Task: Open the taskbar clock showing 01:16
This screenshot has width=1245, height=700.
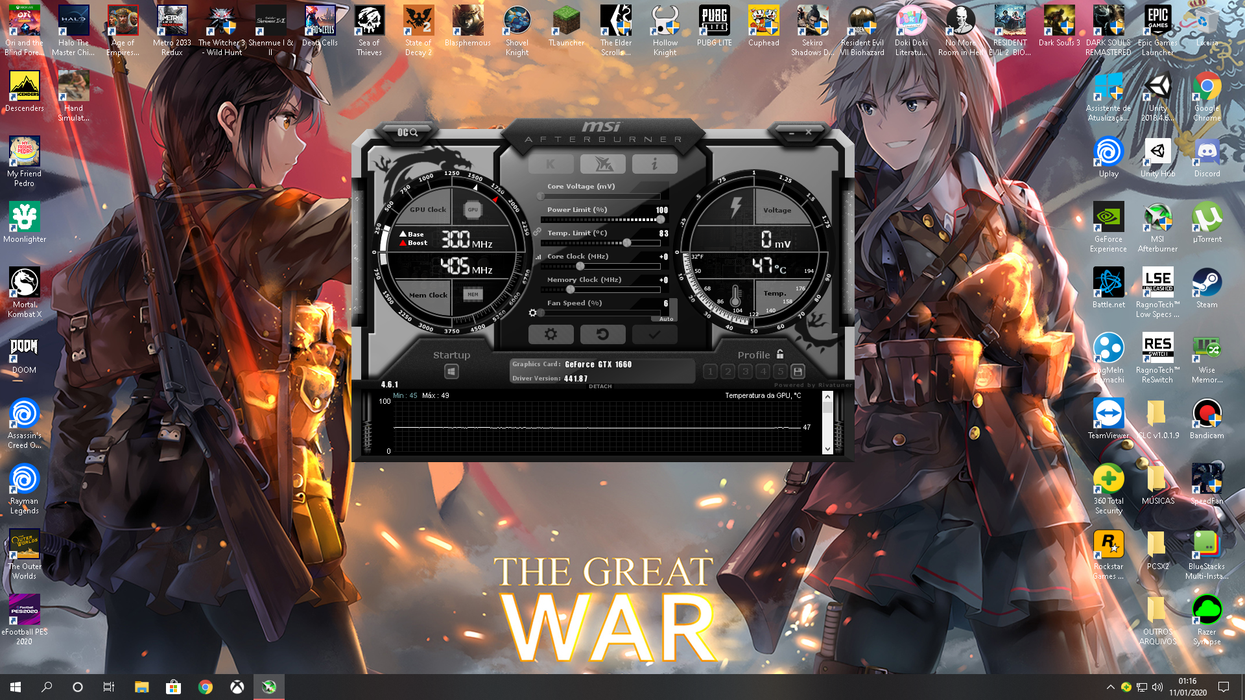Action: coord(1188,687)
